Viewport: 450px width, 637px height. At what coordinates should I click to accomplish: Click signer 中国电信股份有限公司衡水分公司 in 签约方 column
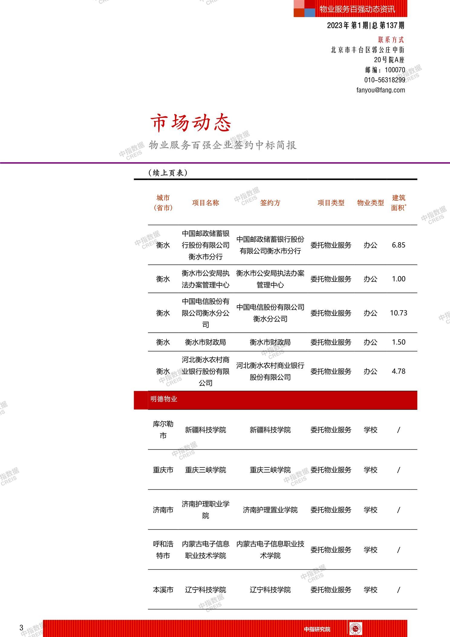270,313
